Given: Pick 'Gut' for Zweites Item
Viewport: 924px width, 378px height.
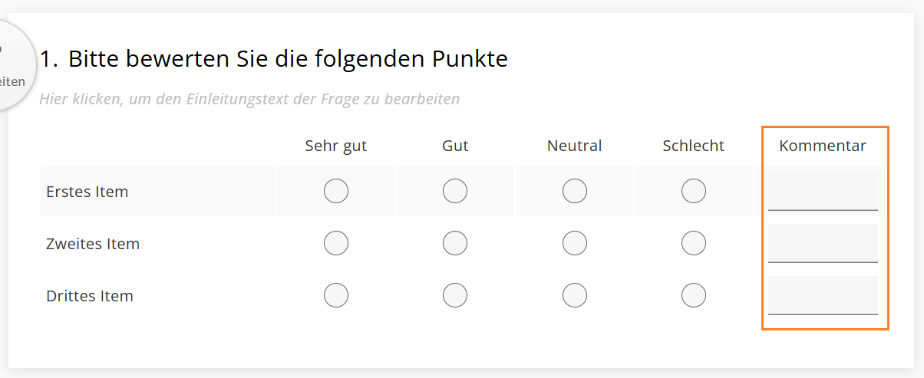Looking at the screenshot, I should (455, 243).
